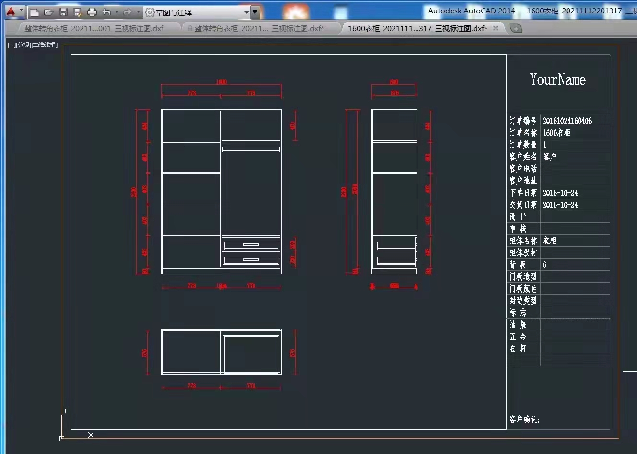Click the Save As icon
The image size is (637, 454).
click(x=77, y=12)
